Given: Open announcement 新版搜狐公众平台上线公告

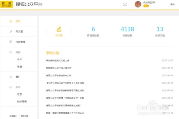Looking at the screenshot, I should tap(59, 68).
